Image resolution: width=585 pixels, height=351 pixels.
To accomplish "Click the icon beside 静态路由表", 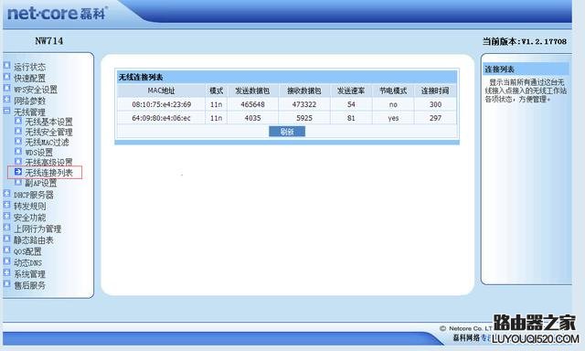I will point(6,239).
